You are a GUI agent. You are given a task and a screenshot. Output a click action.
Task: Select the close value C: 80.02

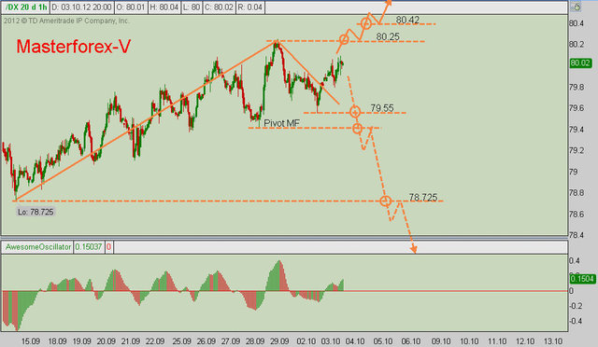click(x=219, y=7)
